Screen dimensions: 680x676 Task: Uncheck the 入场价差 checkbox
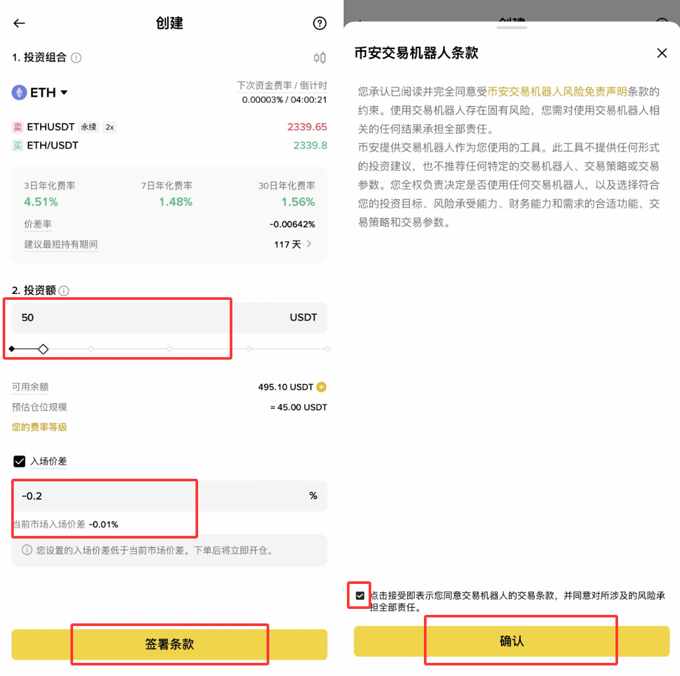19,461
